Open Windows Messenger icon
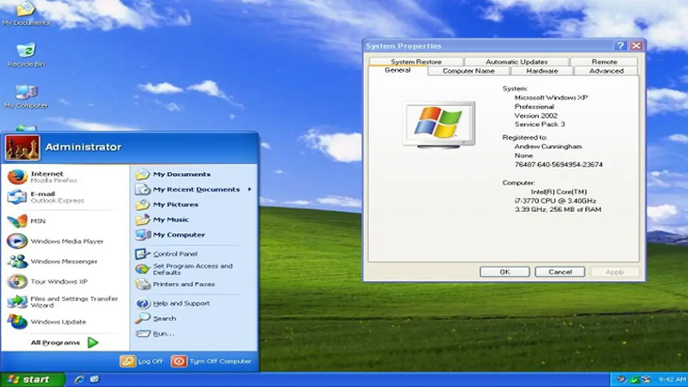This screenshot has height=387, width=688. (17, 261)
